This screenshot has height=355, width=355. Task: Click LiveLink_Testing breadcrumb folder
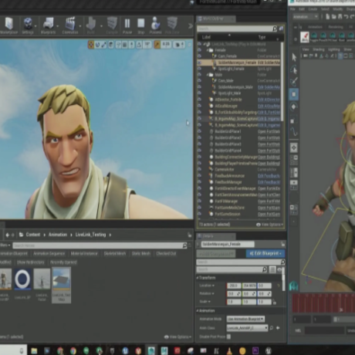[90, 235]
